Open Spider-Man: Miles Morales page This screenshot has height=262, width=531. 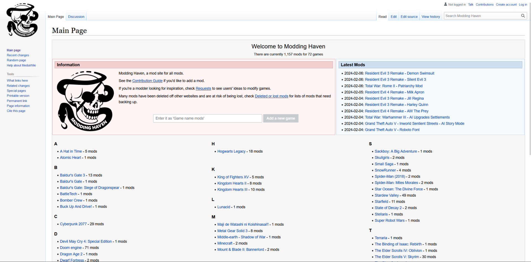[x=396, y=183]
